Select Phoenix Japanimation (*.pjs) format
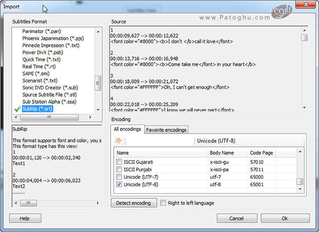Viewport: 319px width, 232px height. click(53, 38)
